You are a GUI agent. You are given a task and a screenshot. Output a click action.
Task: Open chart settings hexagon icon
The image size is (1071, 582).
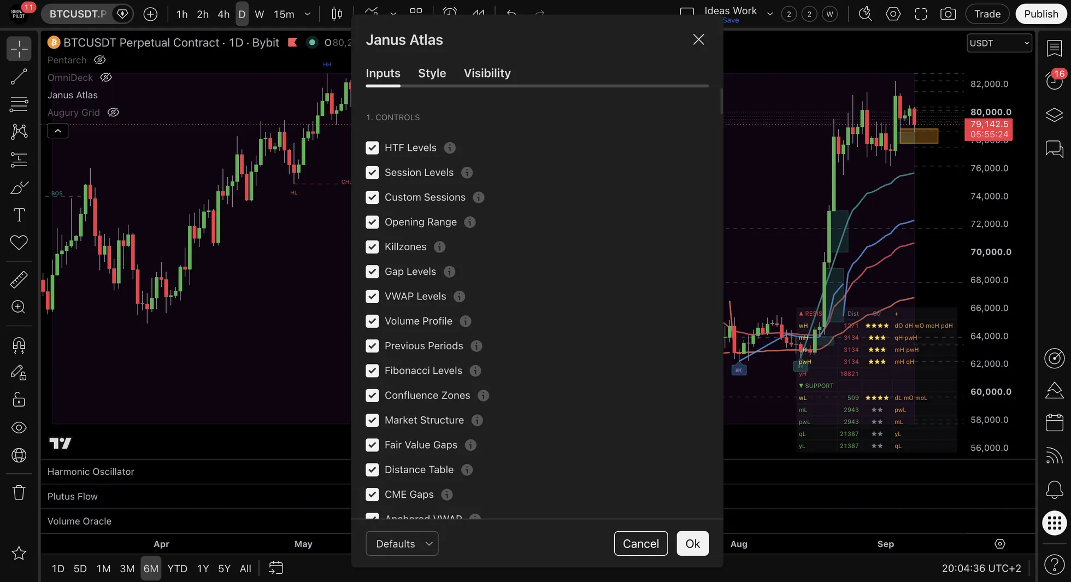pos(893,14)
